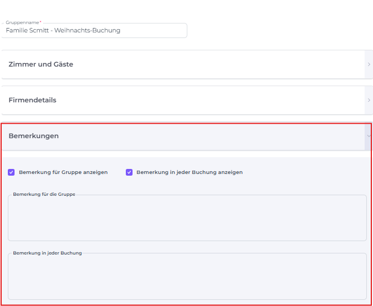Uncheck Bemerkung in jeder Buchung anzeigen checkbox
Image resolution: width=373 pixels, height=306 pixels.
pyautogui.click(x=129, y=172)
